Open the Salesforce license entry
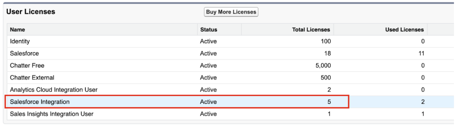 [x=24, y=54]
